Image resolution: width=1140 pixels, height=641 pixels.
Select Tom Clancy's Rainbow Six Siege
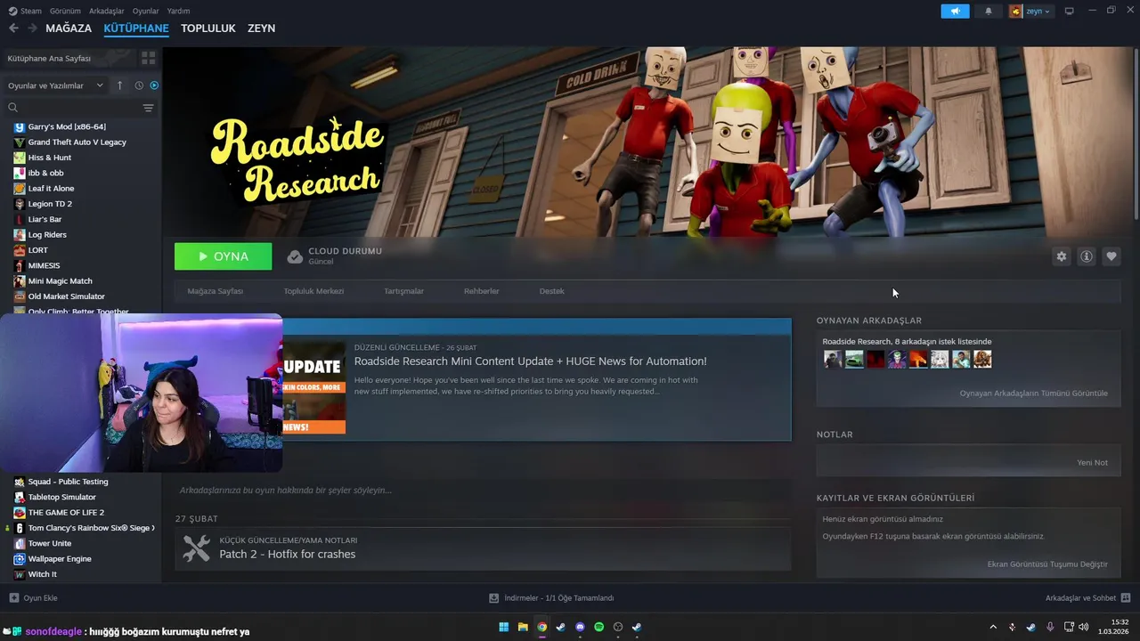(89, 528)
